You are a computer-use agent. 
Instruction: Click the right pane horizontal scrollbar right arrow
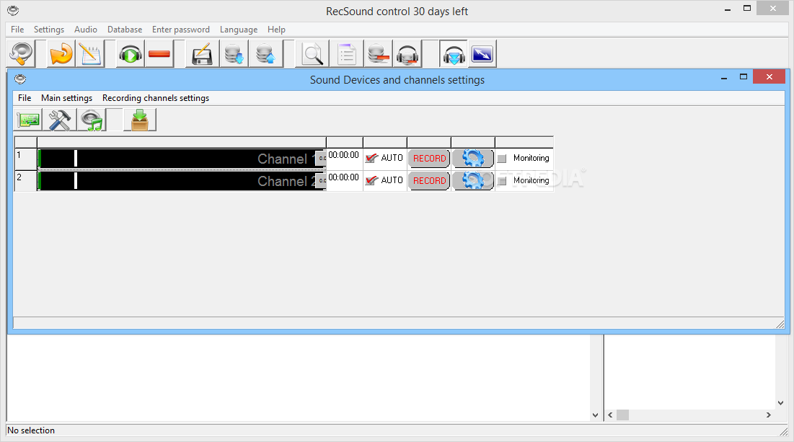tap(769, 415)
